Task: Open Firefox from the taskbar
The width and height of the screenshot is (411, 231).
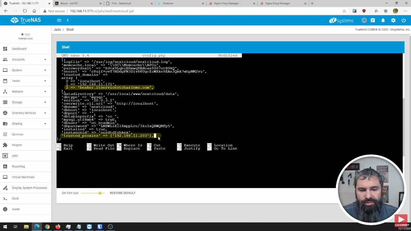Action: [58, 227]
